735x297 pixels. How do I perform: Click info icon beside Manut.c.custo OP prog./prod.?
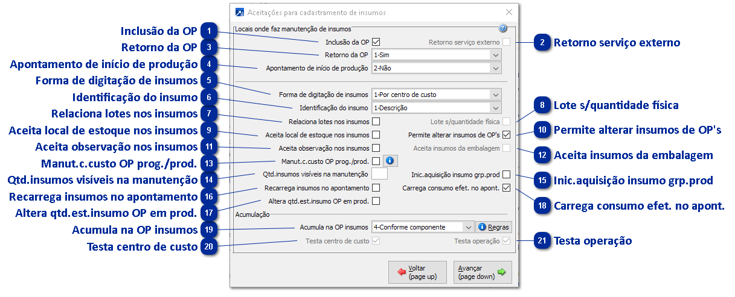390,161
